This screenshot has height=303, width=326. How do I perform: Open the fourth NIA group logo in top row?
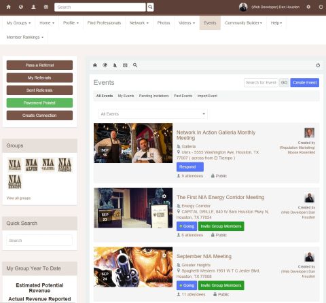(x=65, y=164)
